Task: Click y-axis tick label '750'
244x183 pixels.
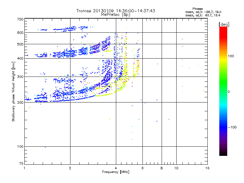Action: [20, 19]
